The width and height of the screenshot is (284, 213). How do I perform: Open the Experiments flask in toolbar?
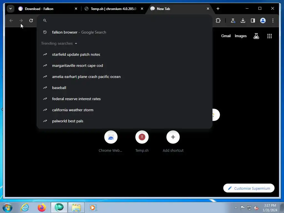tap(233, 21)
